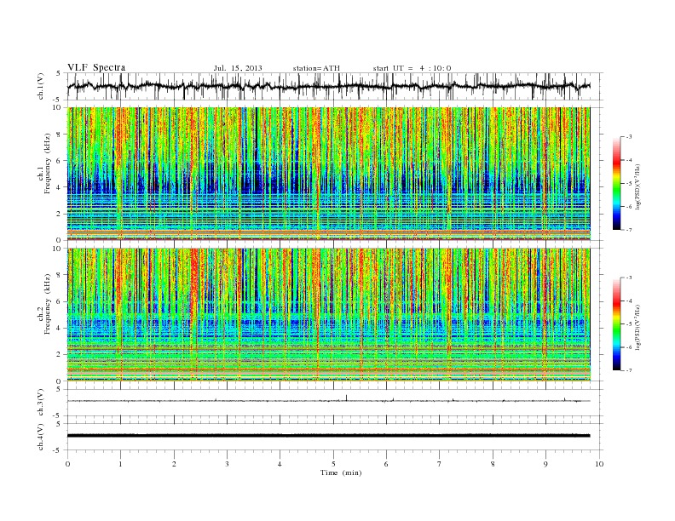This screenshot has width=675, height=521.
Task: Click the '5' tick on the time axis
Action: [x=333, y=464]
